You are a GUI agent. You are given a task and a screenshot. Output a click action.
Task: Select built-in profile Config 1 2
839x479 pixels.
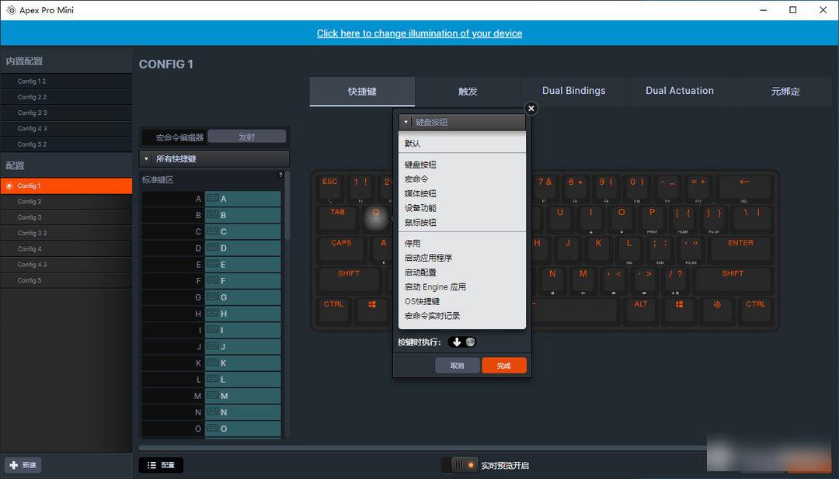[x=66, y=82]
